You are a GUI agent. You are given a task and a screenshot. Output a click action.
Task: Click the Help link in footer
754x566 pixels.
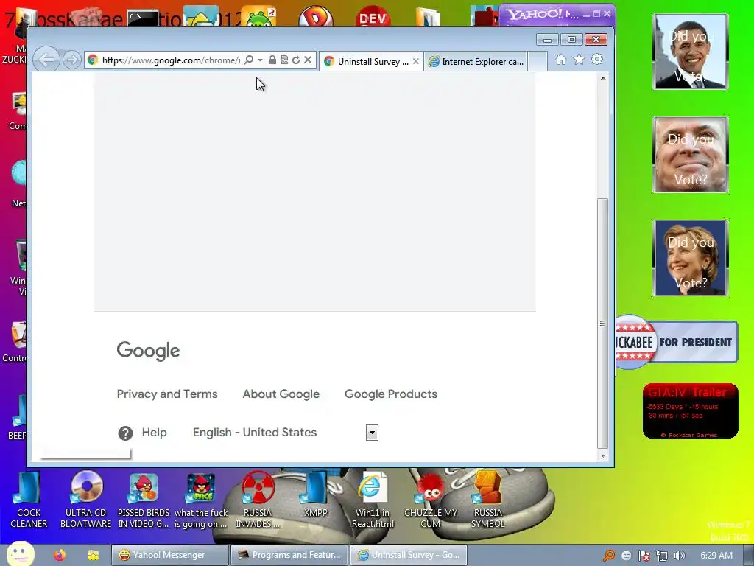click(155, 432)
